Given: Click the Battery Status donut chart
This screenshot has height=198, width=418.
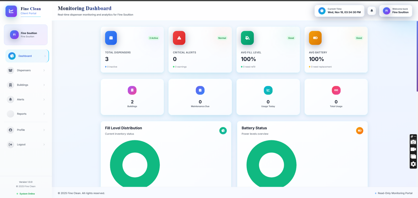Looking at the screenshot, I should tap(271, 164).
